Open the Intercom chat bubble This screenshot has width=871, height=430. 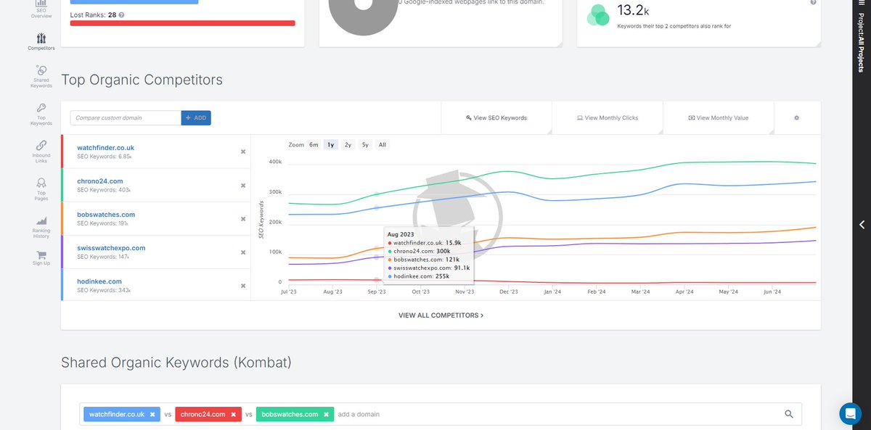[850, 413]
